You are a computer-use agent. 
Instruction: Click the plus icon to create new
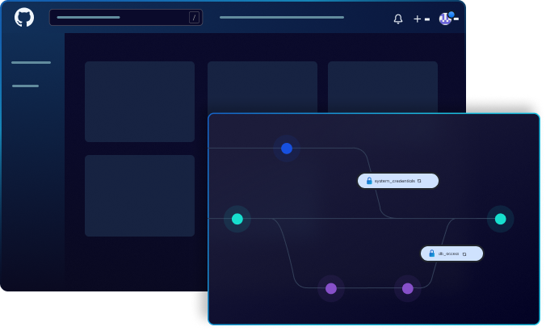(x=417, y=19)
